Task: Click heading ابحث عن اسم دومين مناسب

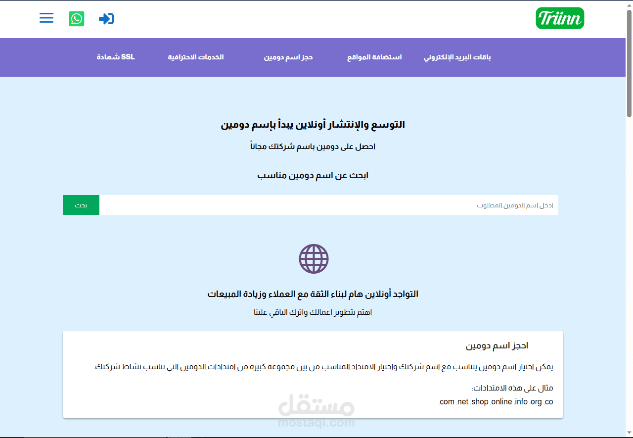Action: [x=313, y=175]
